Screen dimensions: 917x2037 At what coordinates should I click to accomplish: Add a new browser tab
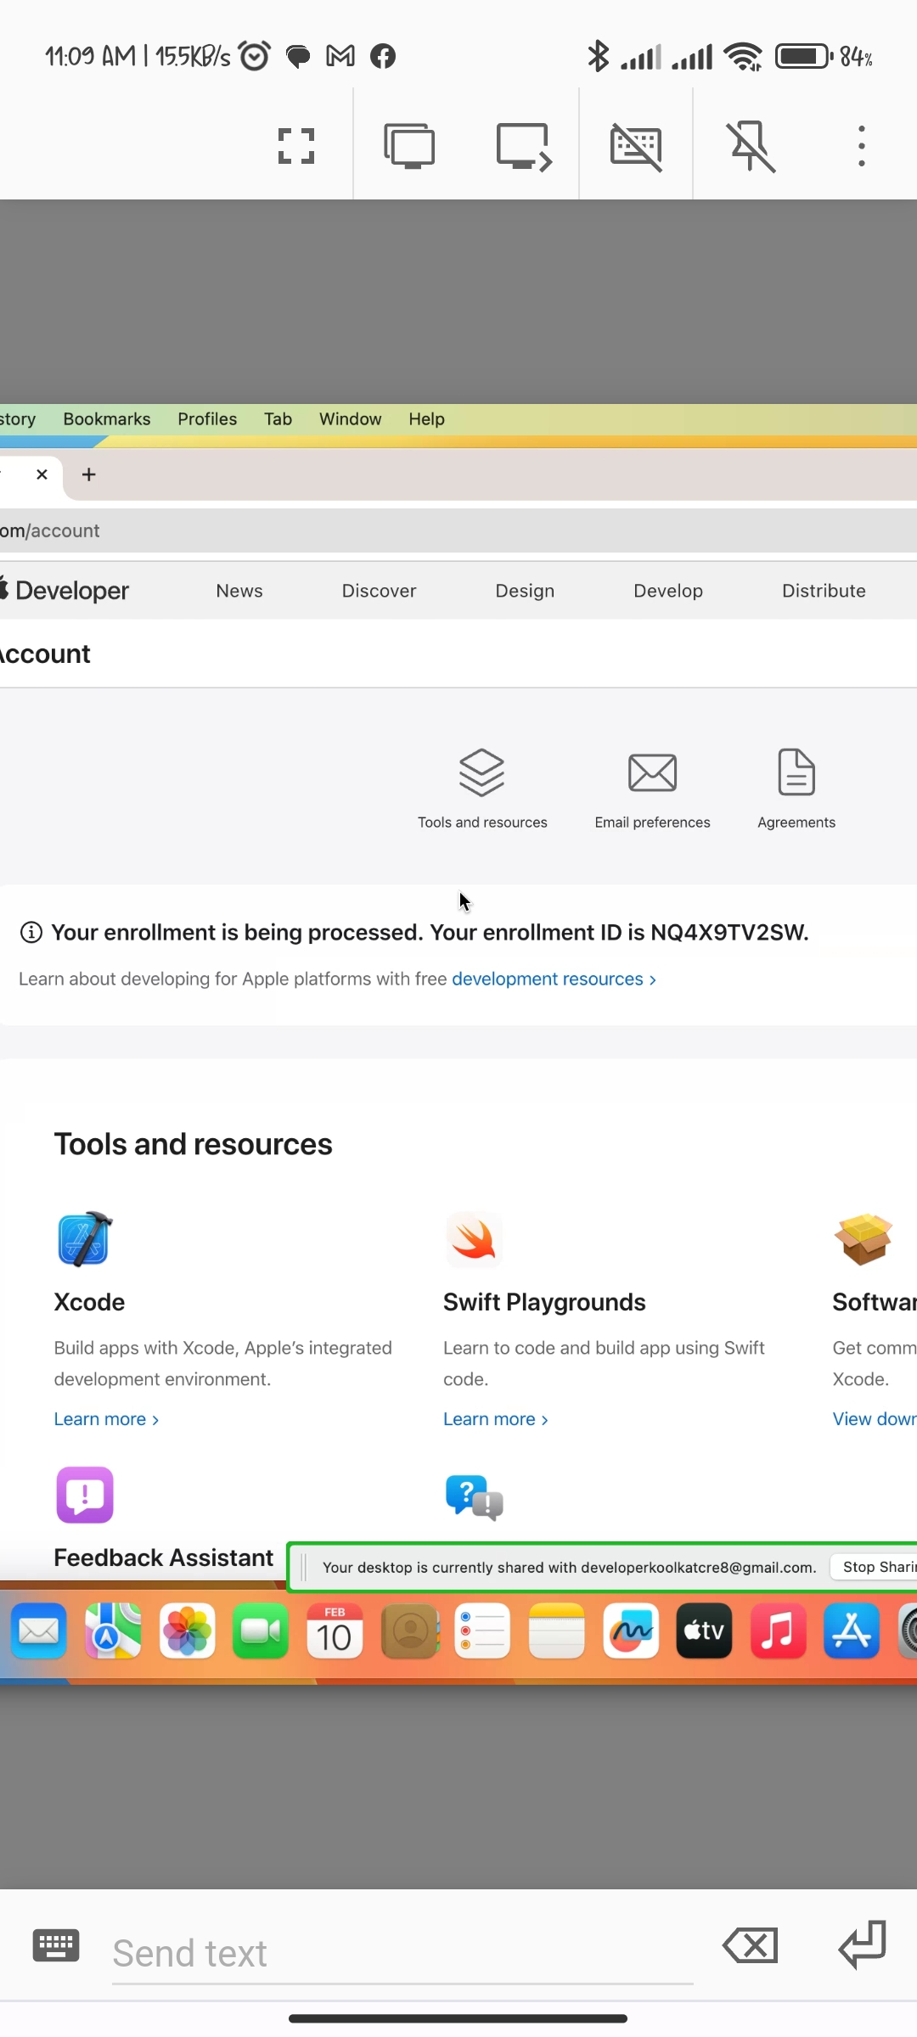[88, 474]
